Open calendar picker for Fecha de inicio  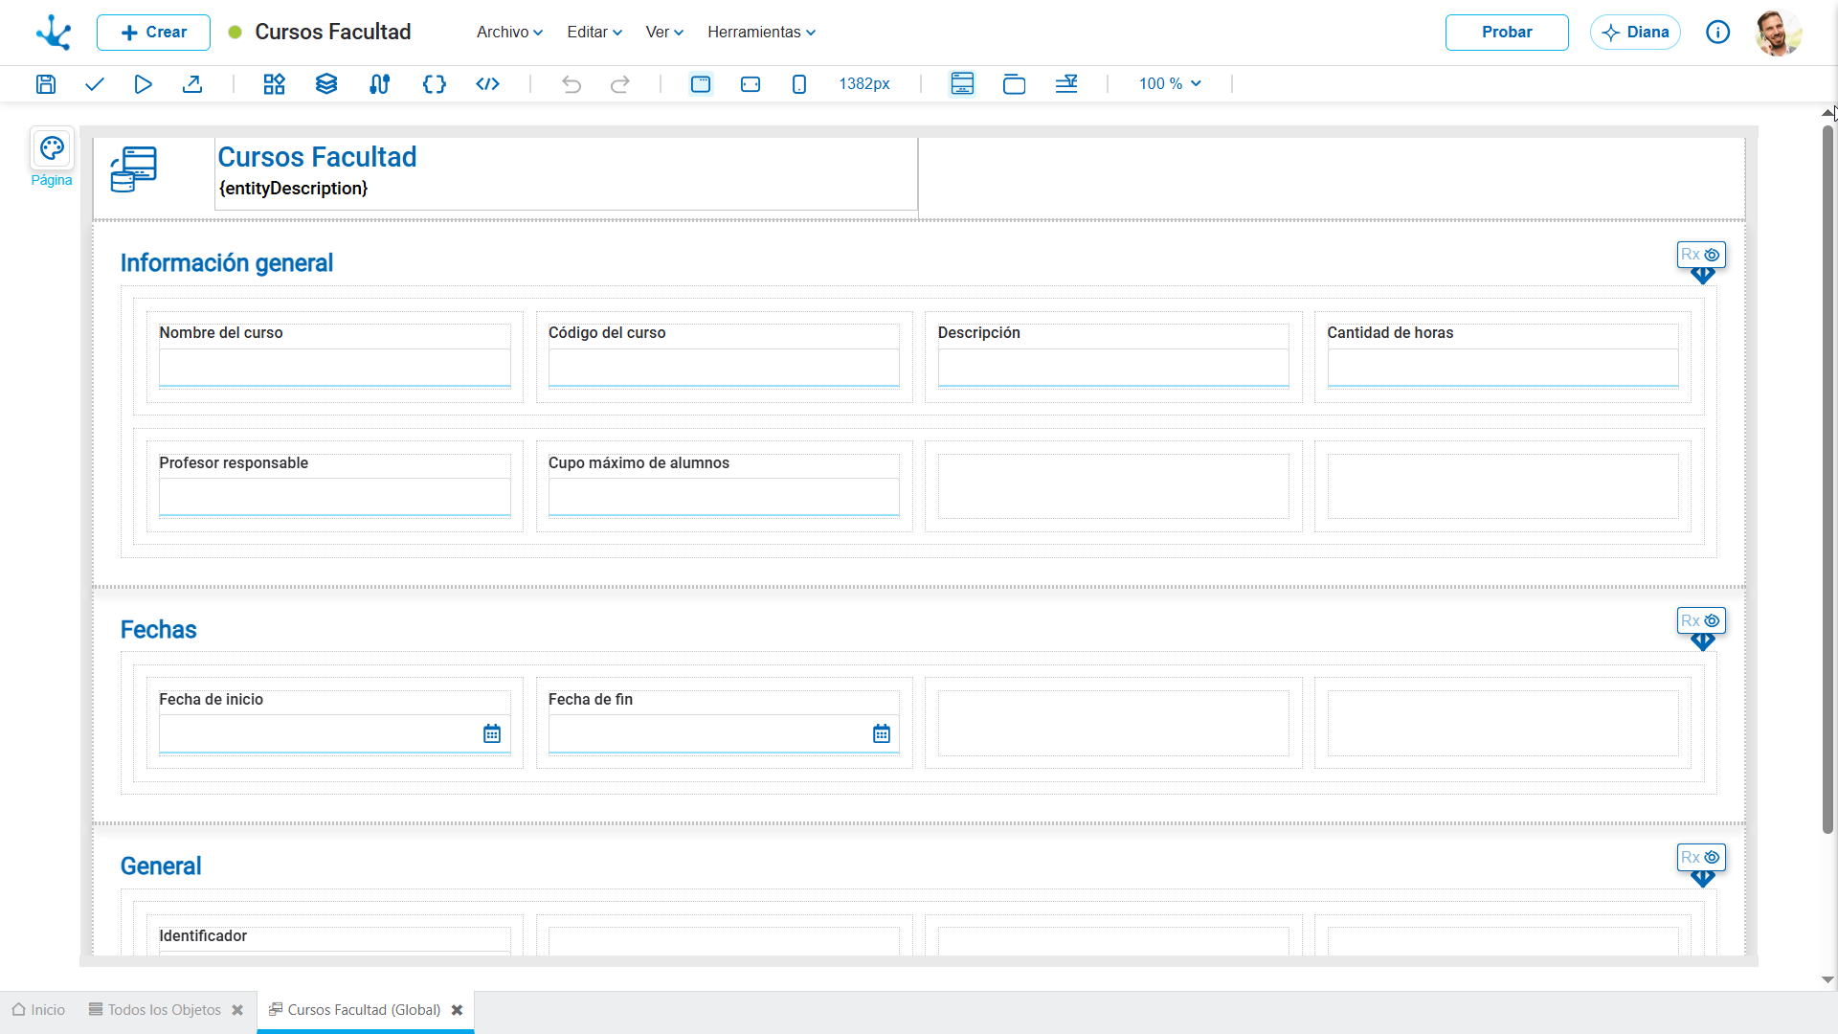point(492,734)
